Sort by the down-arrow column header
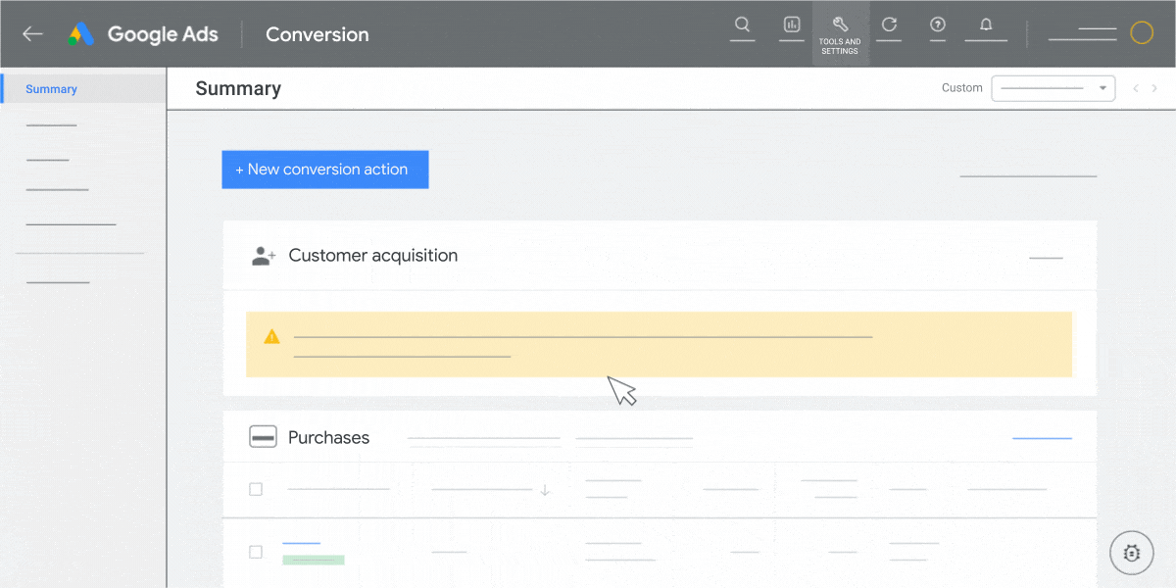 point(545,489)
